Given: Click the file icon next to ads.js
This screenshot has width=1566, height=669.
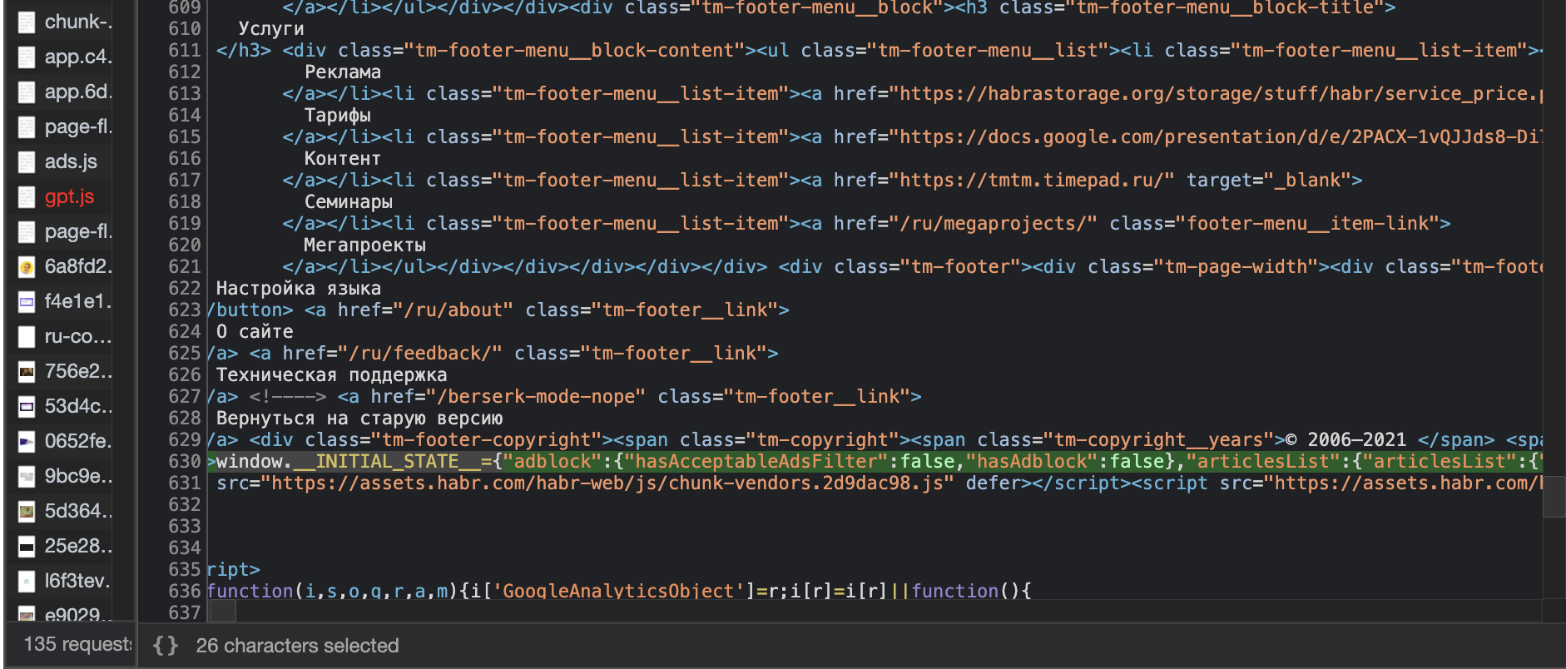Looking at the screenshot, I should click(x=27, y=162).
